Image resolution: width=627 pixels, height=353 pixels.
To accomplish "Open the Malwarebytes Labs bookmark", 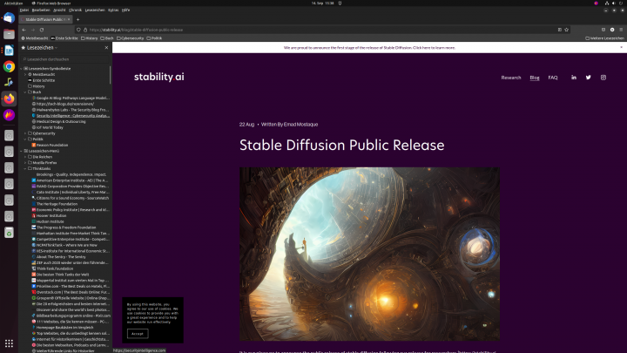I will (x=70, y=110).
